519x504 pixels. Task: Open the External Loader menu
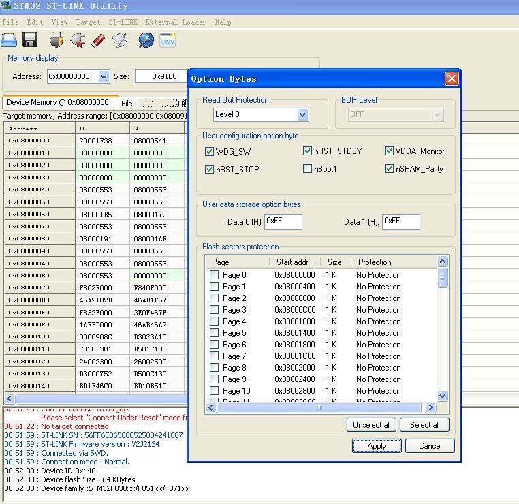[176, 22]
